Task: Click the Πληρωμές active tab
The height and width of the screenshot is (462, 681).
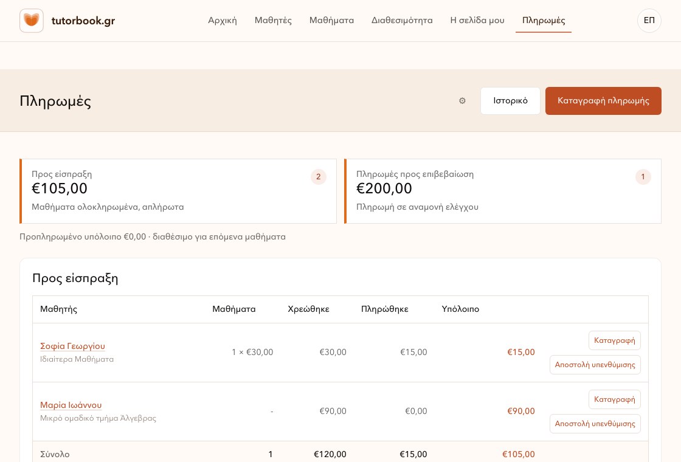Action: click(x=544, y=21)
